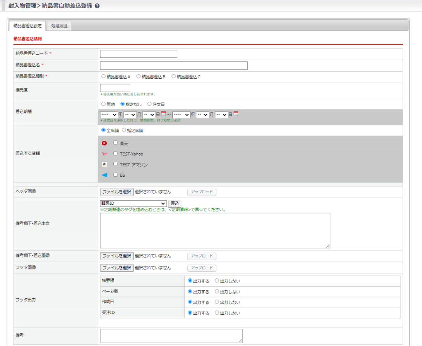Click ファイルを選択 for ヘッダ画像
The height and width of the screenshot is (346, 422).
[117, 192]
